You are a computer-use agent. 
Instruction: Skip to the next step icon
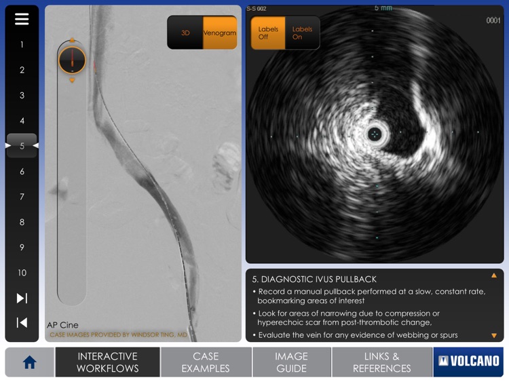click(22, 298)
